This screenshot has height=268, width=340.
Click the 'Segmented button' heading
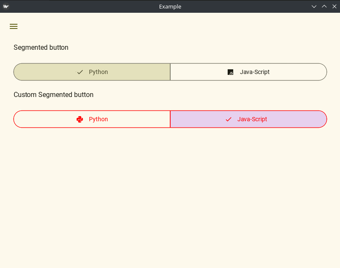(41, 48)
